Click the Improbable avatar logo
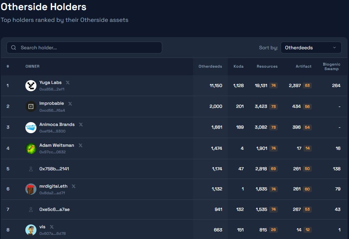The height and width of the screenshot is (239, 349). click(31, 106)
